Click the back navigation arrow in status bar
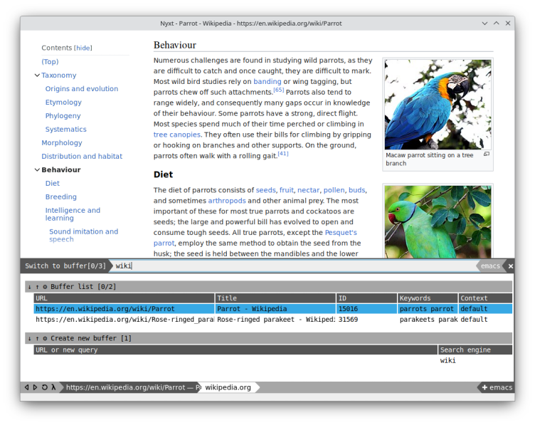The height and width of the screenshot is (425, 535). (27, 387)
